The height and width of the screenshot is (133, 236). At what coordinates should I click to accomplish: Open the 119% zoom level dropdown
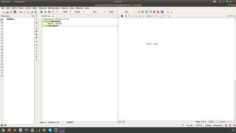[x=212, y=122]
